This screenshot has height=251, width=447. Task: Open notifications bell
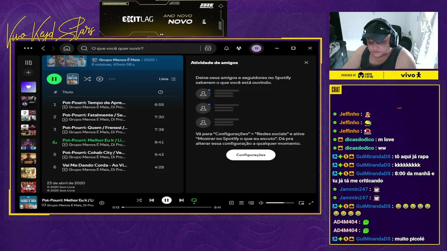226,48
